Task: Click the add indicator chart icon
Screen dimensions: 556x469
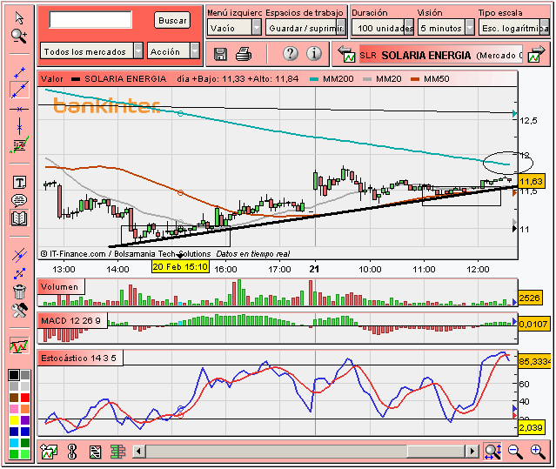Action: pyautogui.click(x=49, y=452)
